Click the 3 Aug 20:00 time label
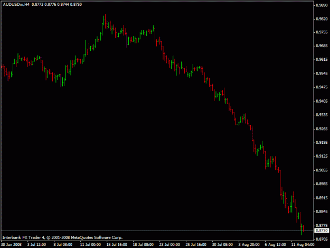 [249, 245]
